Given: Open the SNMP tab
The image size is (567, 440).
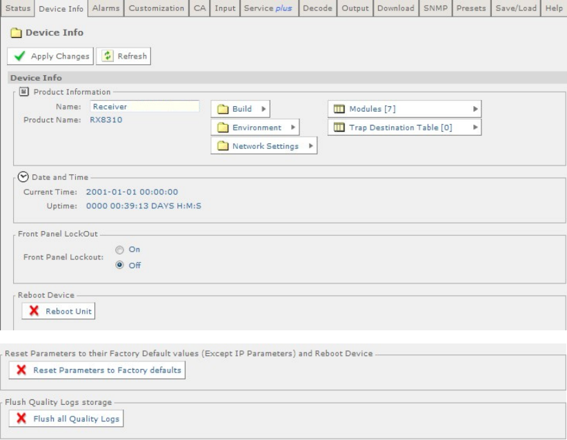Looking at the screenshot, I should [435, 8].
